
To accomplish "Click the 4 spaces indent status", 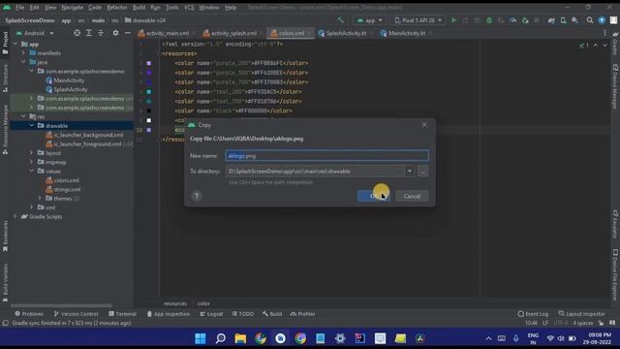I will [583, 323].
